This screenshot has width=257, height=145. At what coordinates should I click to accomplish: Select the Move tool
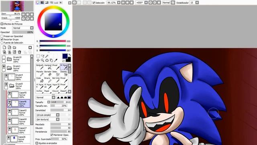point(38,60)
